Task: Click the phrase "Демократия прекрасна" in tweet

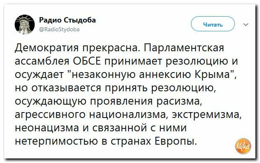Action: [77, 48]
